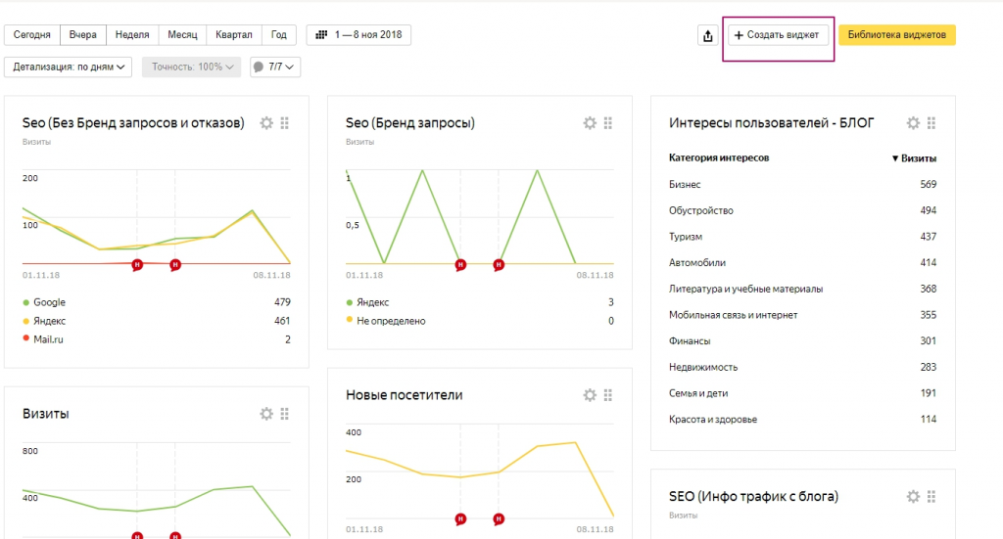Click drag handle on SEO (Инфо трафик) widget
The height and width of the screenshot is (539, 1003).
click(931, 497)
